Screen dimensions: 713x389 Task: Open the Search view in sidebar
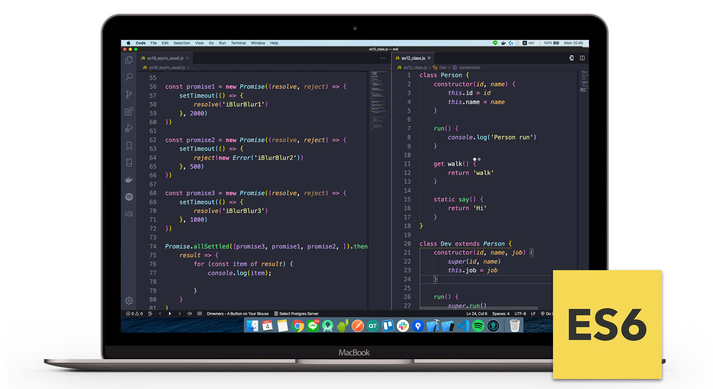pos(129,77)
